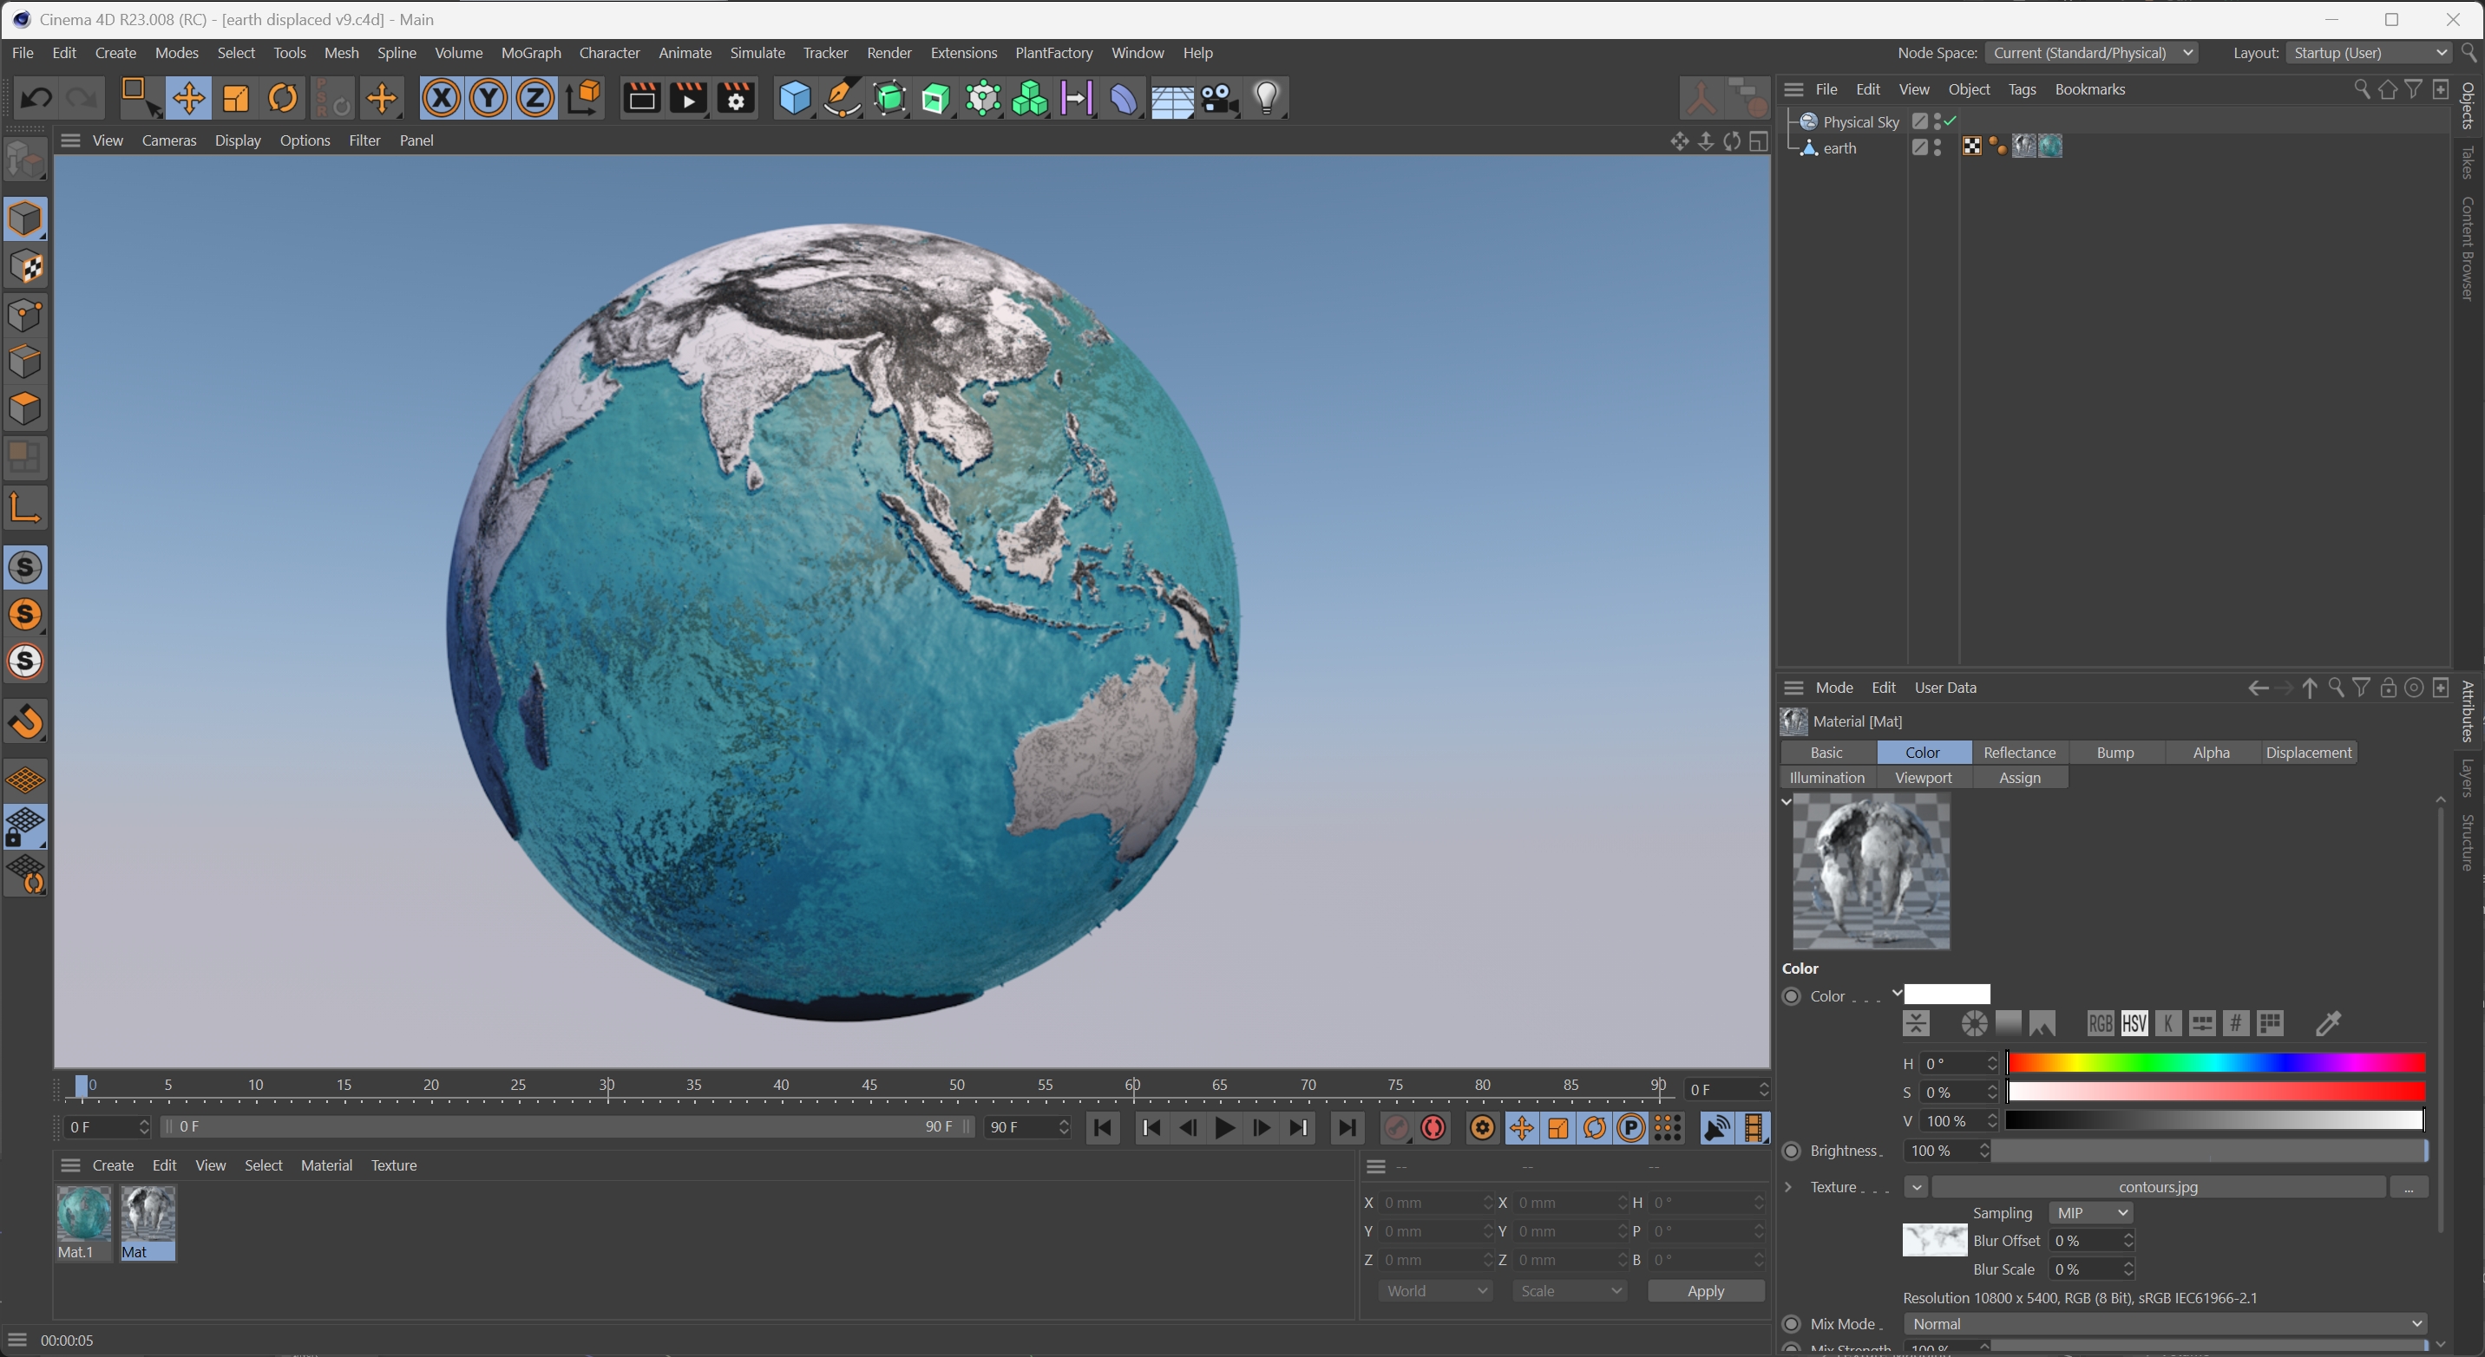
Task: Click the Cube primitive icon
Action: tap(794, 98)
